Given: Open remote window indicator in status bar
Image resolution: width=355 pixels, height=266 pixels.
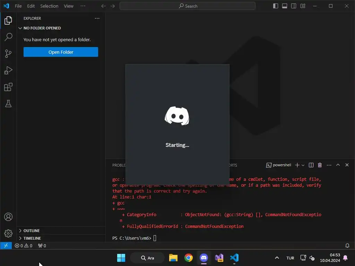Looking at the screenshot, I should 6,246.
